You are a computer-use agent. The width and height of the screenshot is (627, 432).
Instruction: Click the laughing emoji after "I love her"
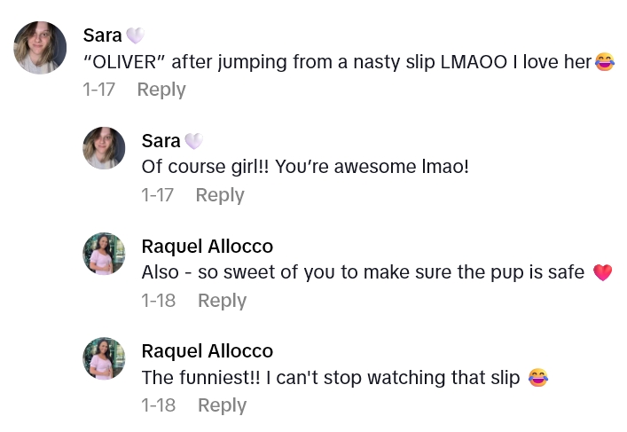tap(605, 62)
